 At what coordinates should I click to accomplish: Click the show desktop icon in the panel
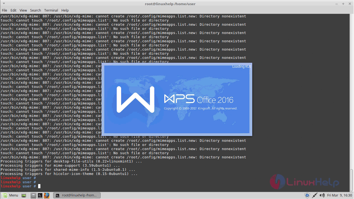[24, 195]
